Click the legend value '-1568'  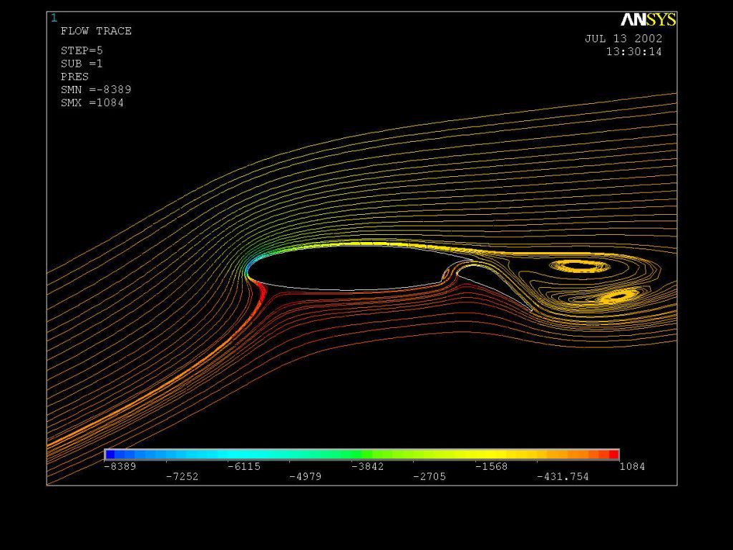pos(491,466)
